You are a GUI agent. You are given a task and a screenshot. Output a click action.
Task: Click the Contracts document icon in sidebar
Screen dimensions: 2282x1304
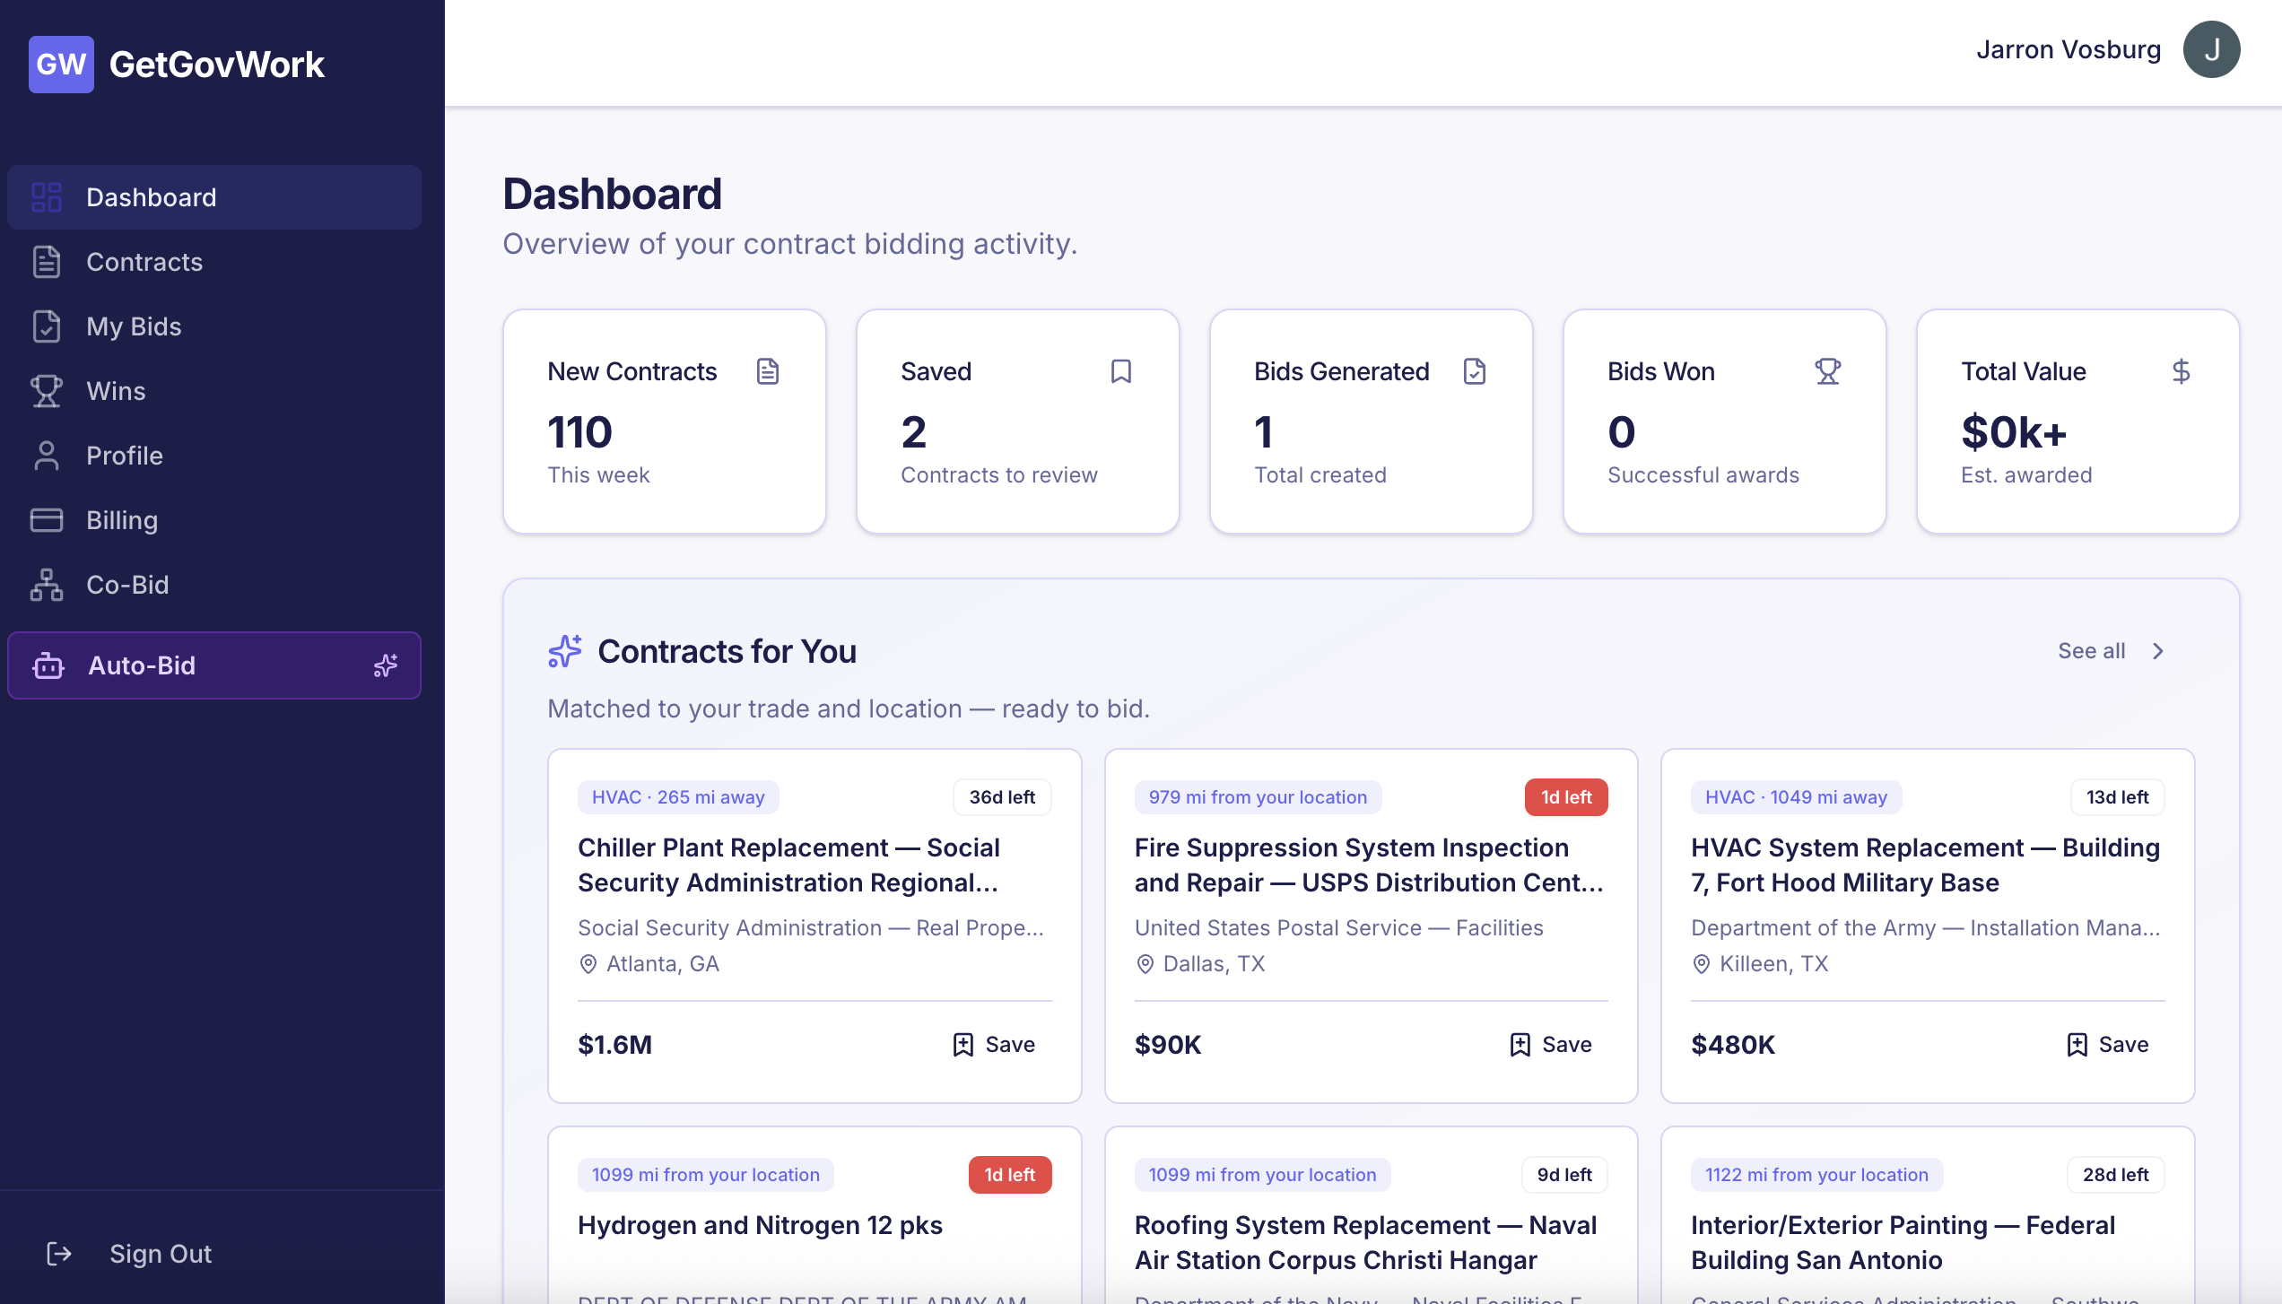[47, 262]
